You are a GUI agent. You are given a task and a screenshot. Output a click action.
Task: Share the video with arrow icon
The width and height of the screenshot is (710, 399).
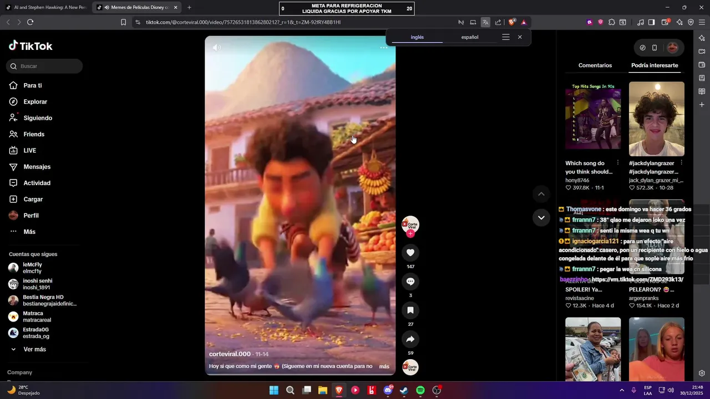[x=410, y=339]
